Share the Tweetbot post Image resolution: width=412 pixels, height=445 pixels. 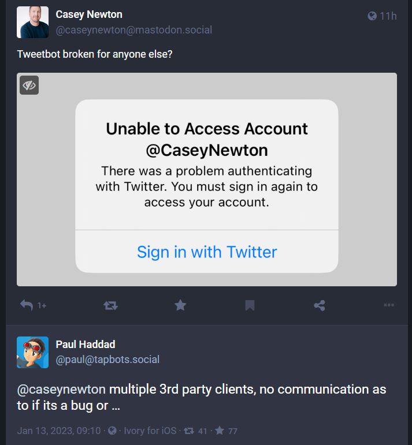tap(319, 305)
